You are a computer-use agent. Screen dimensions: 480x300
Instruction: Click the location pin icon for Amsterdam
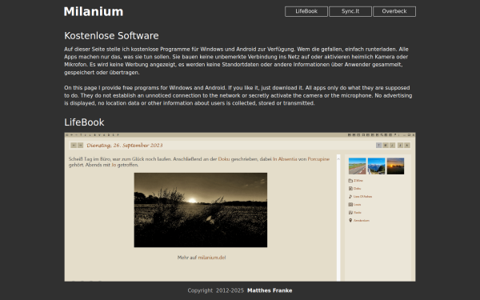[x=350, y=221]
